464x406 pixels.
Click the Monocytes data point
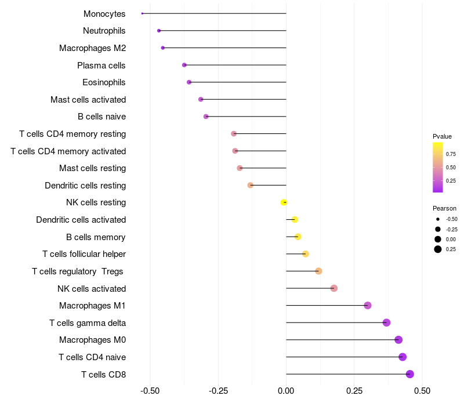142,13
